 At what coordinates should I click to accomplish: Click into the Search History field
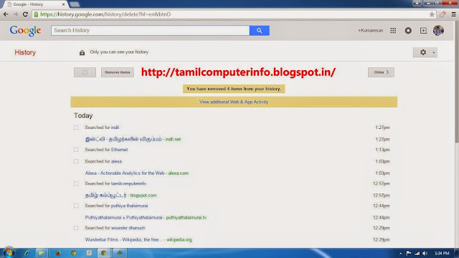click(x=150, y=30)
